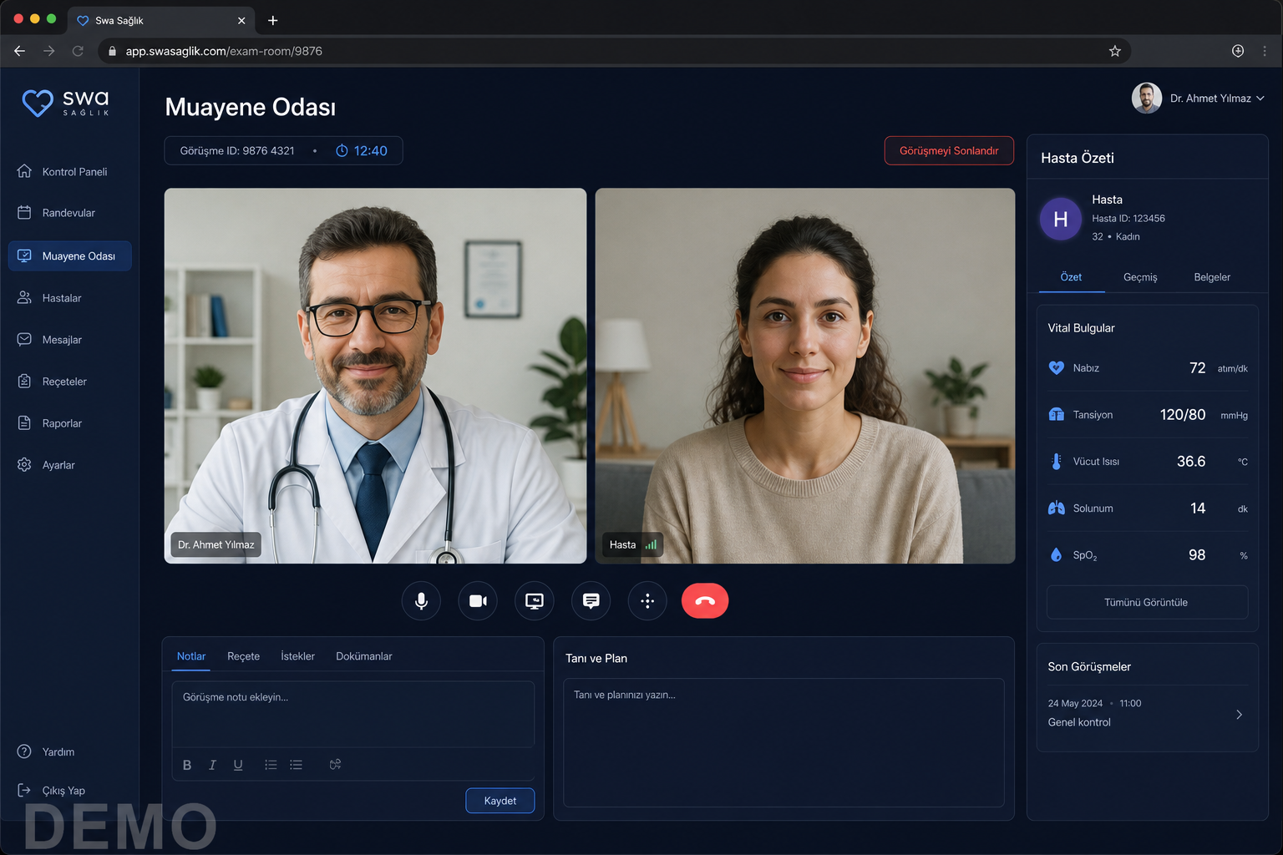Open the Geçmiş tab in Hasta Özeti

pos(1140,277)
